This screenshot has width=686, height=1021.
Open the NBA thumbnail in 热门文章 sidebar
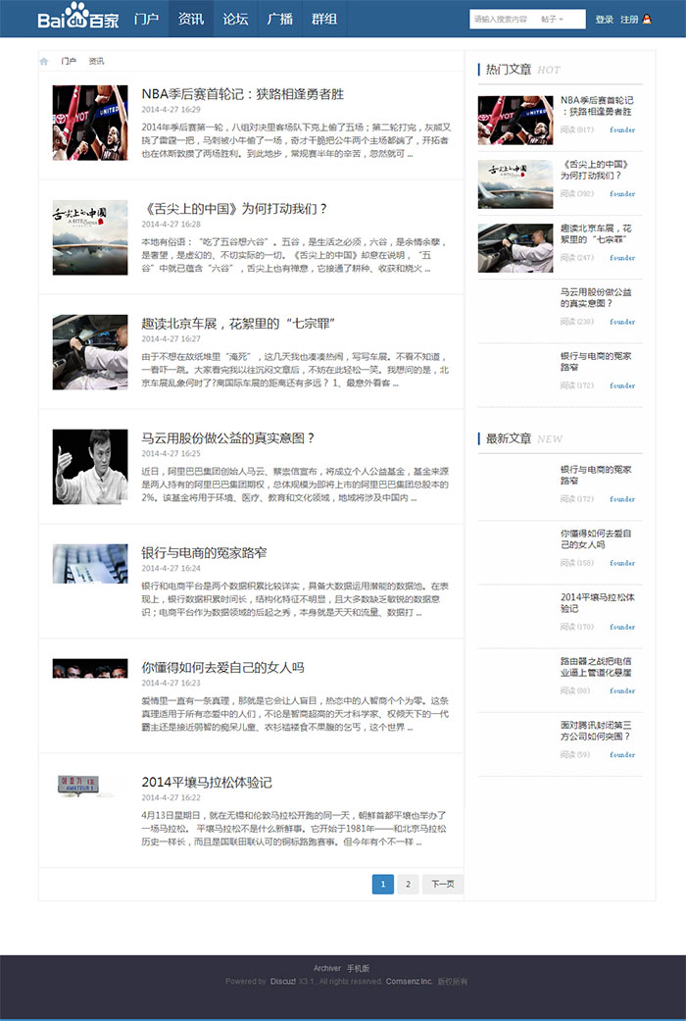515,120
